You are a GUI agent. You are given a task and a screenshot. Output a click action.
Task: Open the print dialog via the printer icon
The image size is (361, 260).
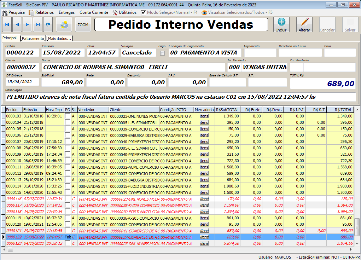point(65,24)
